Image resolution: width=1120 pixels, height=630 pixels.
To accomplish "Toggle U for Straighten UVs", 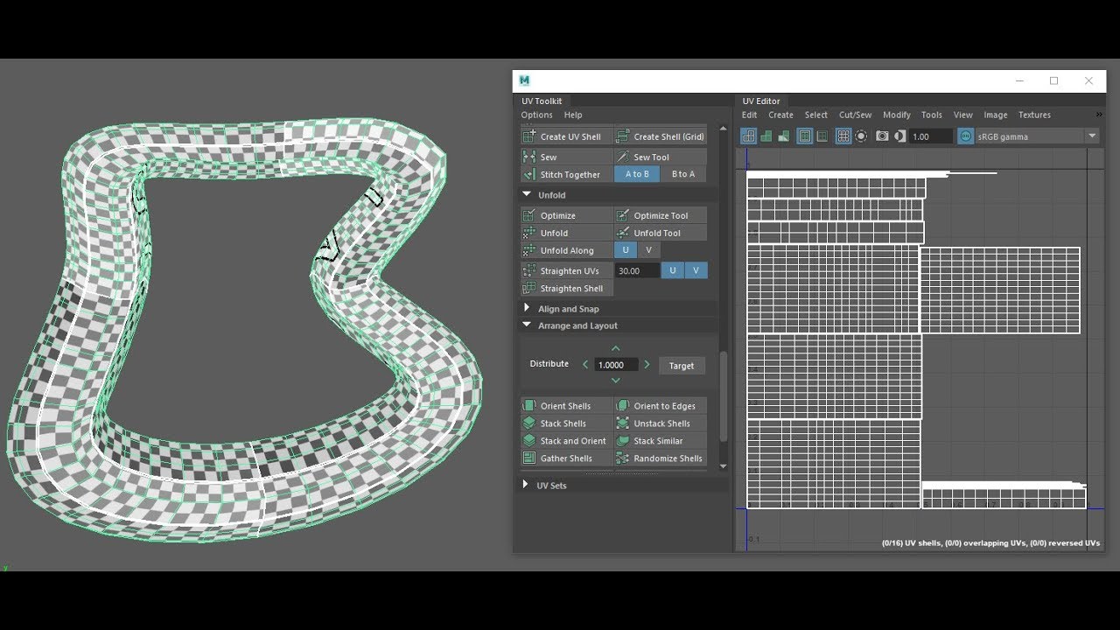I will [672, 270].
